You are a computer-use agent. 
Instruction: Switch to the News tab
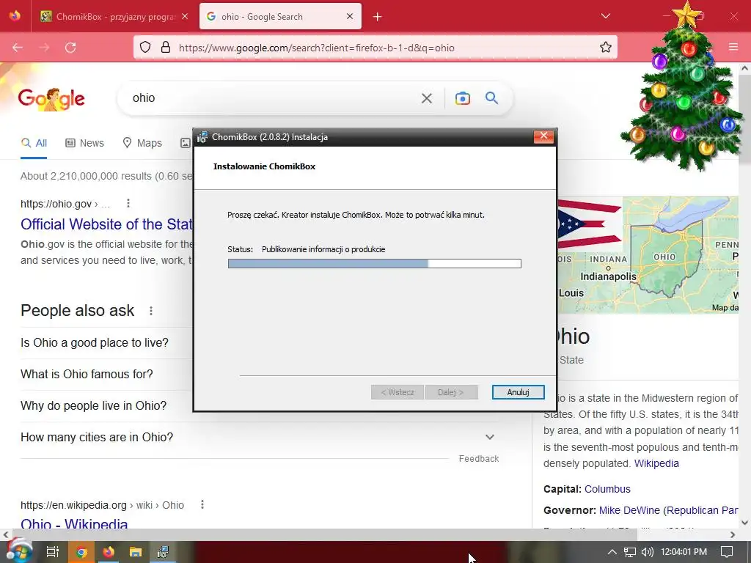coord(85,143)
